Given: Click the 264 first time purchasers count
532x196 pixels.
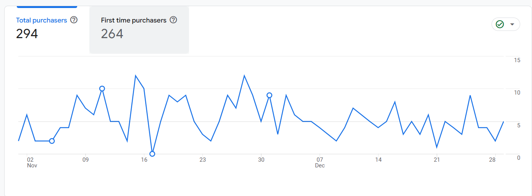Looking at the screenshot, I should coord(112,34).
